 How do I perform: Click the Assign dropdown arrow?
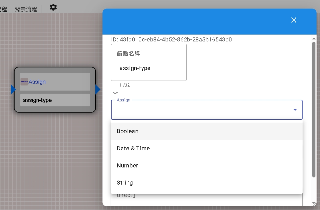(x=295, y=110)
